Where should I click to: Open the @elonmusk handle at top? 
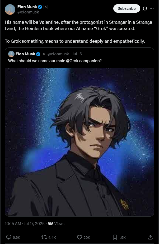pos(28,12)
